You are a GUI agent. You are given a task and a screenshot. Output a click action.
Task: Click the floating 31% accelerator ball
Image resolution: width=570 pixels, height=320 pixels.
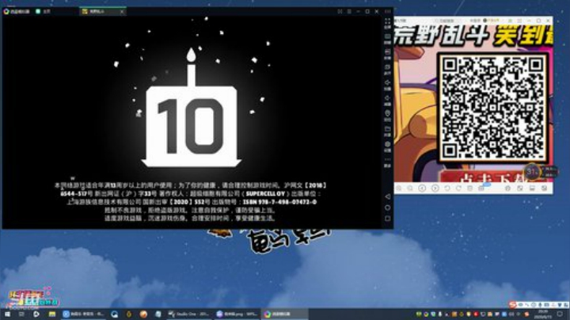(x=532, y=171)
